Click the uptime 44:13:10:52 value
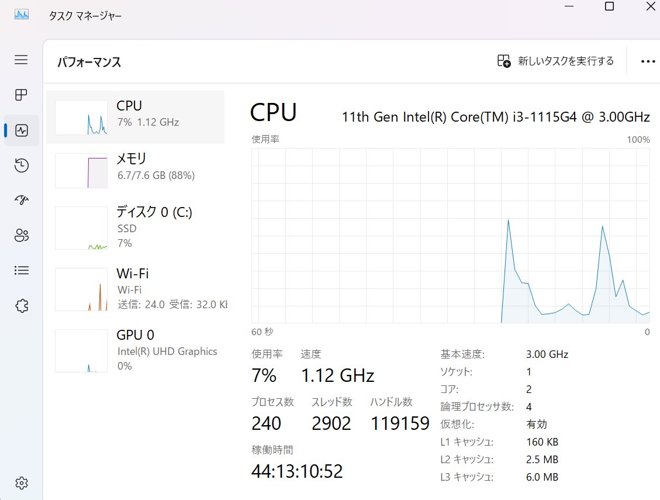This screenshot has height=500, width=660. point(297,471)
